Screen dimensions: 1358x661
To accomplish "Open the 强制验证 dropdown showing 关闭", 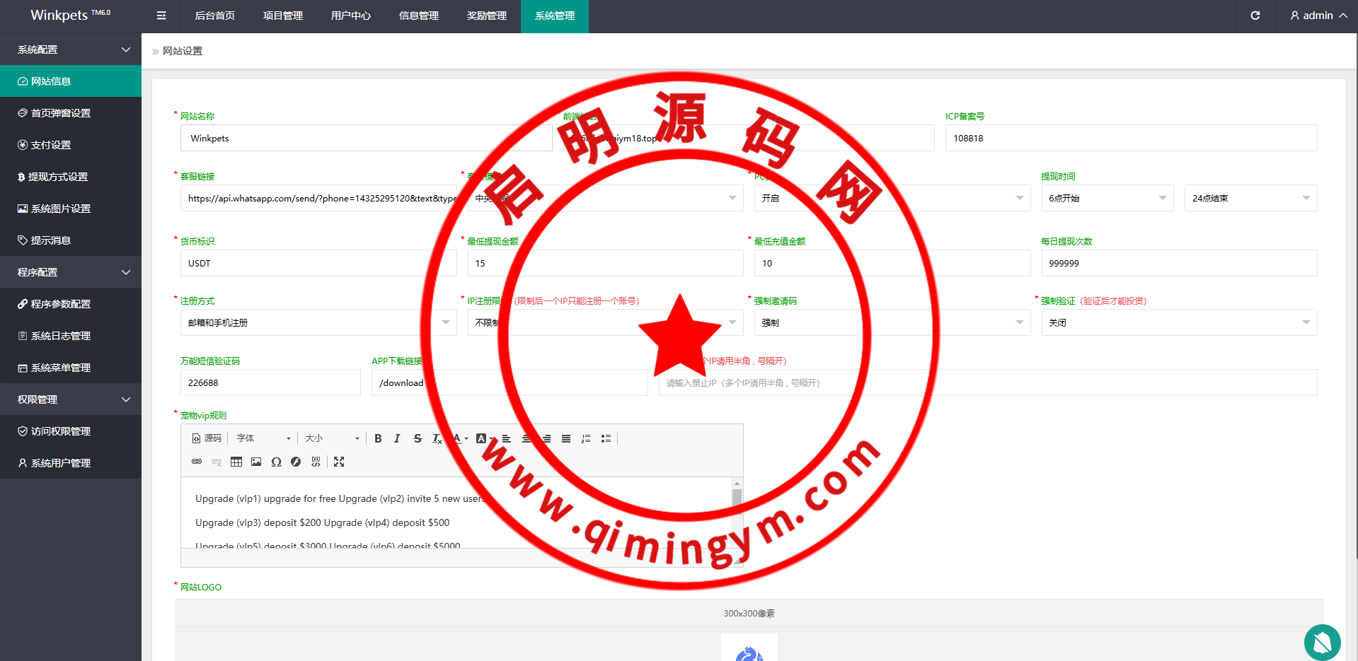I will (1178, 322).
